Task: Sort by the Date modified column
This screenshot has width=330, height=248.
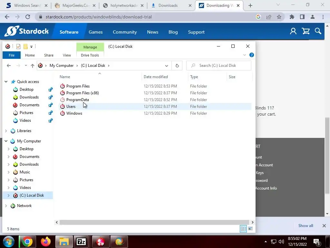Action: (x=156, y=77)
